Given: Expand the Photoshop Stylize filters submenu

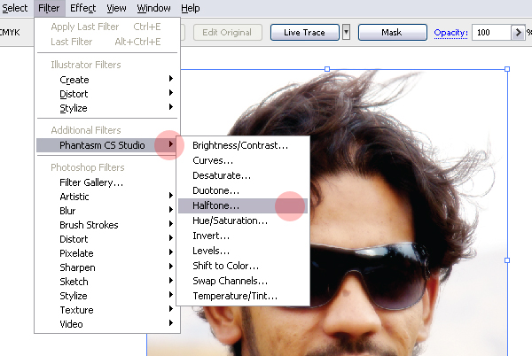Looking at the screenshot, I should click(x=107, y=296).
